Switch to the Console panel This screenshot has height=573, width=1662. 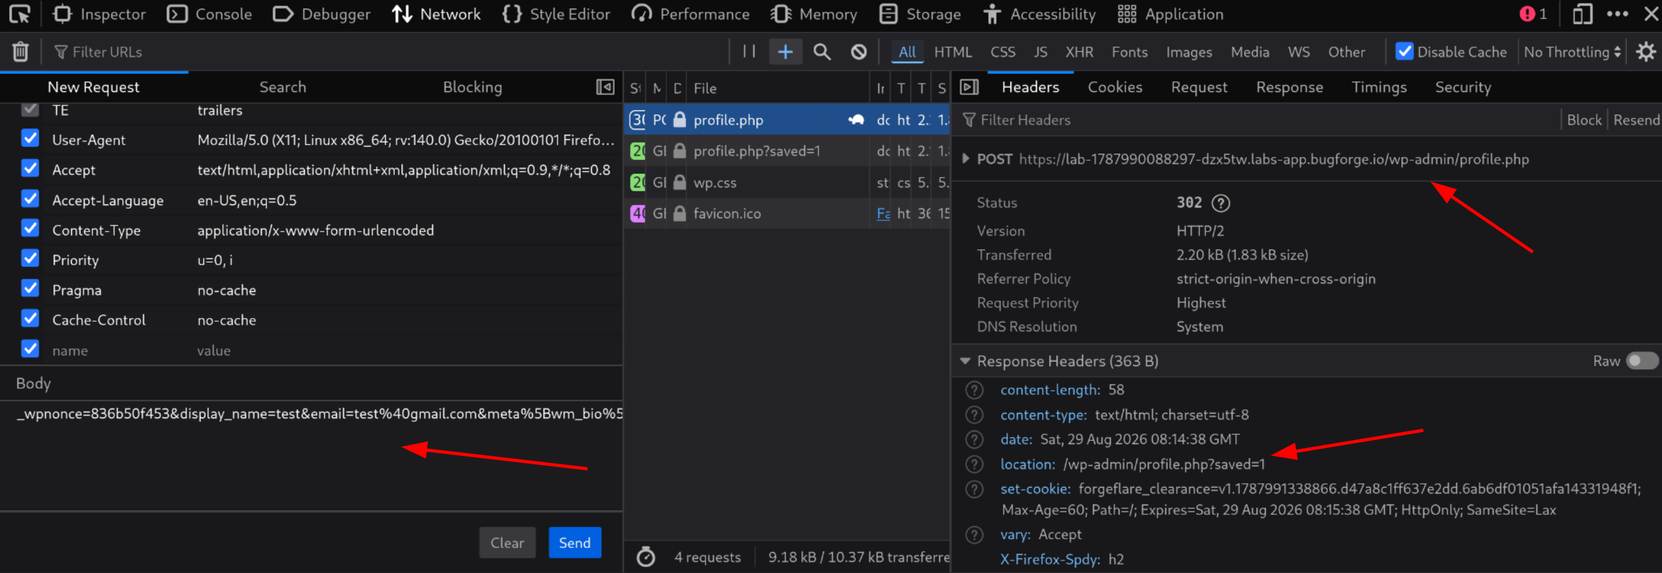[x=210, y=14]
